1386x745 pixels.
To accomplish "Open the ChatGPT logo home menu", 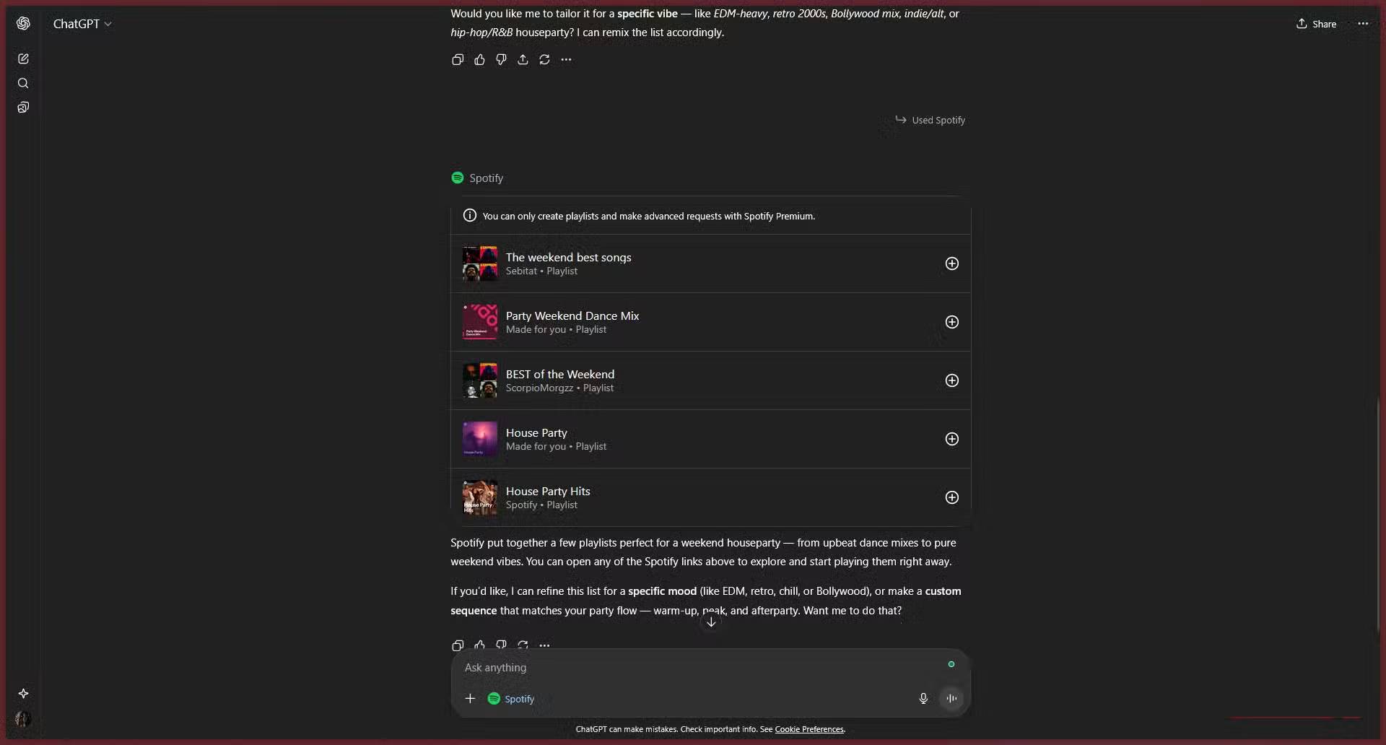I will click(24, 23).
